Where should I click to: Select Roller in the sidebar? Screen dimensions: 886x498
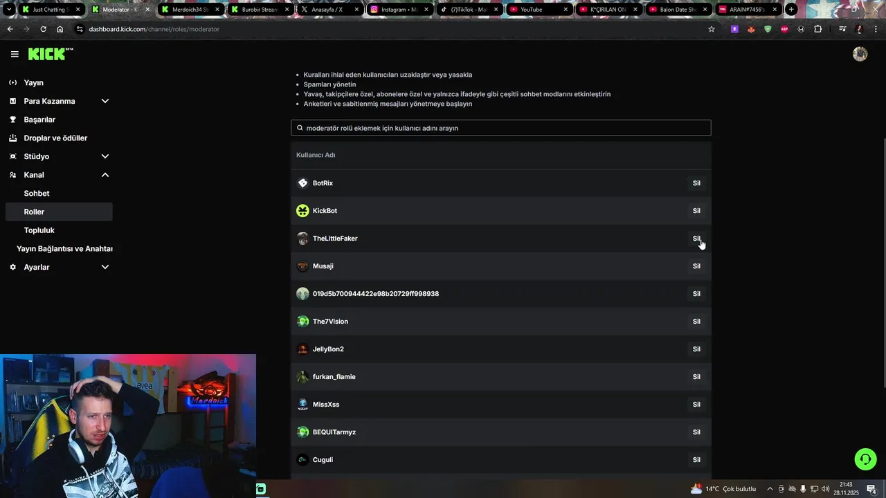click(x=59, y=212)
